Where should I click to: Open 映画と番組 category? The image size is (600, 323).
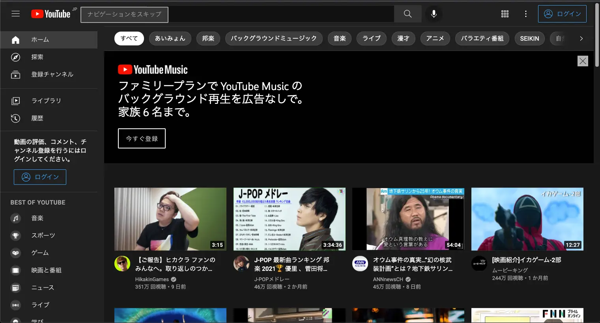tap(49, 270)
